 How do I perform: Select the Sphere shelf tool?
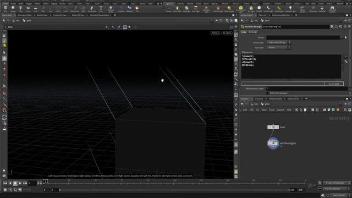tap(13, 9)
